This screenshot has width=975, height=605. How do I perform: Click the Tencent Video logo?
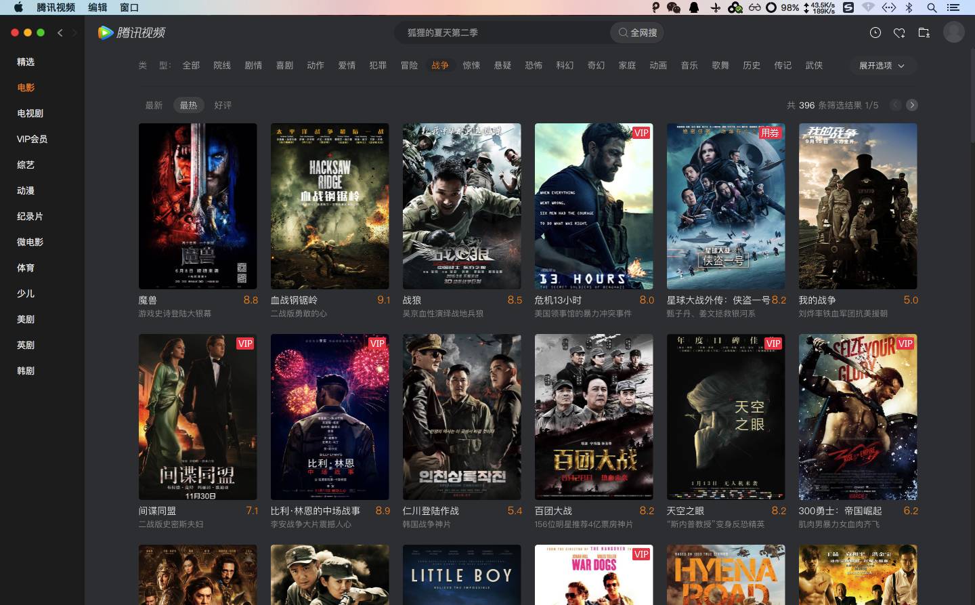tap(131, 33)
